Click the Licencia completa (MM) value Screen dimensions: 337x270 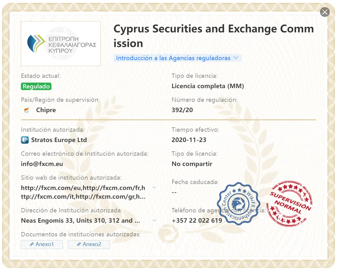point(208,86)
